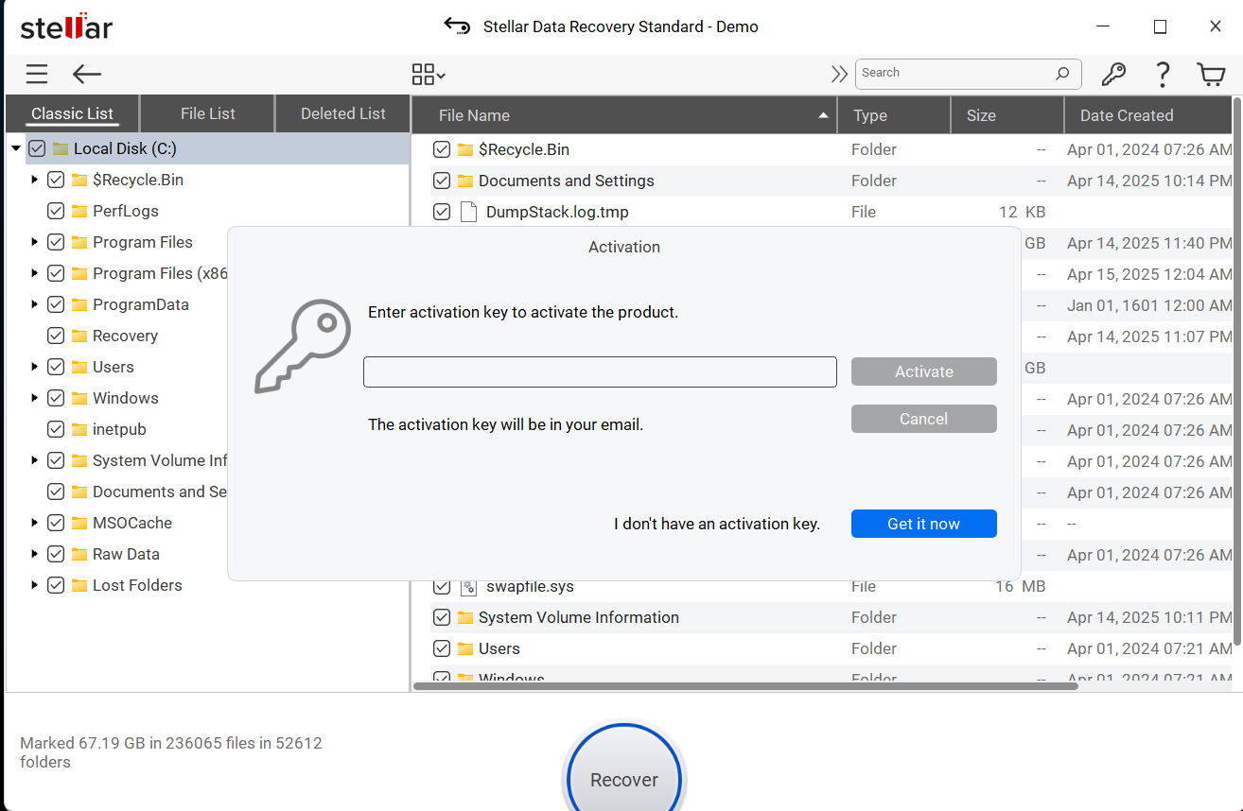Switch to the Classic List tab

pos(72,113)
